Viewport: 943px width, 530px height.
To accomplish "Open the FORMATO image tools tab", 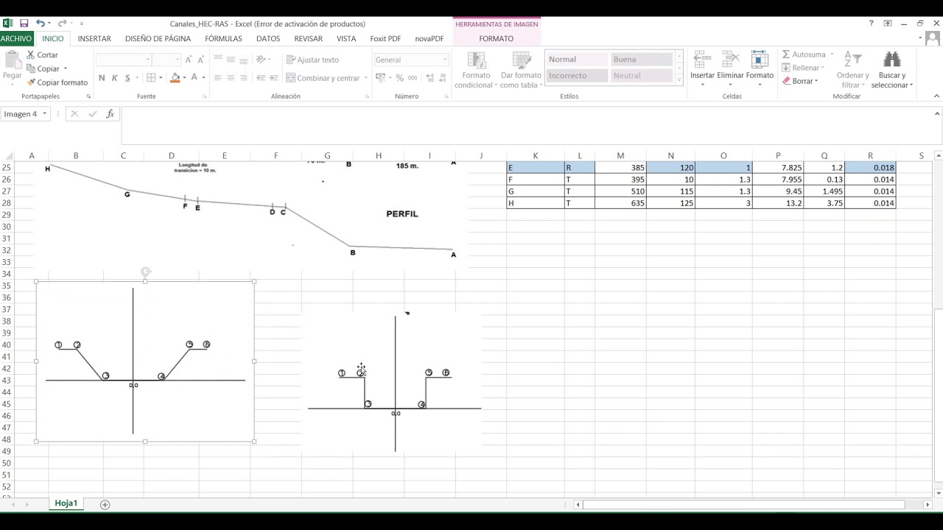I will pyautogui.click(x=497, y=38).
